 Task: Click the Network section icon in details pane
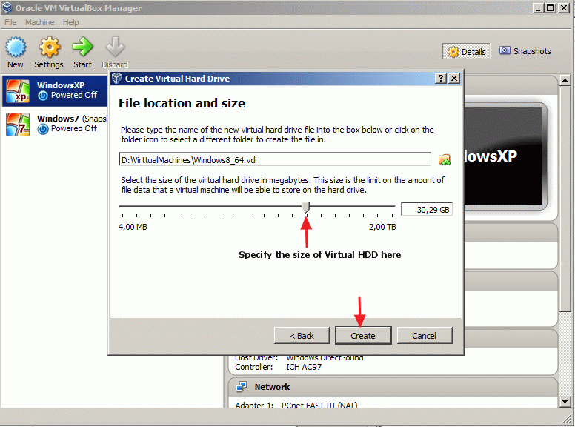pyautogui.click(x=242, y=387)
